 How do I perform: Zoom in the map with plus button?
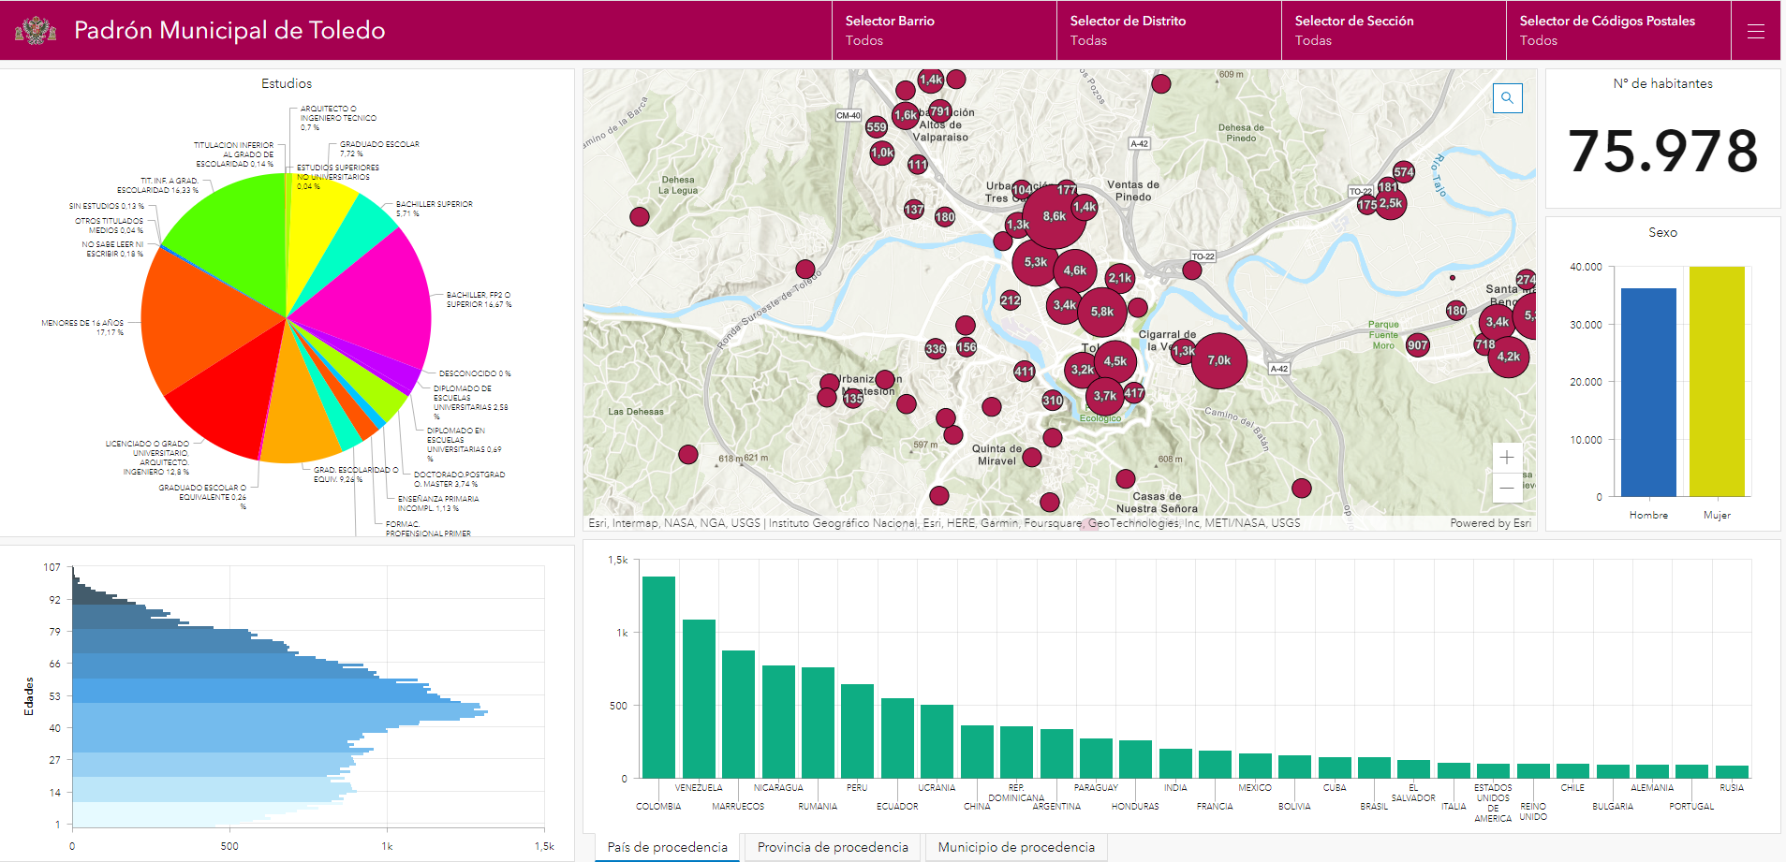click(1506, 458)
